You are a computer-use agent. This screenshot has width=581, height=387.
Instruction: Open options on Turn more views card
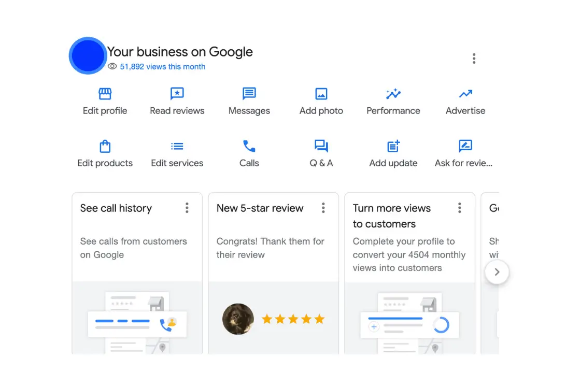460,208
